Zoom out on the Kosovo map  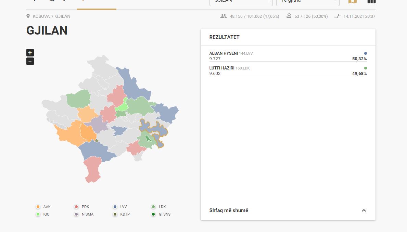tap(30, 61)
